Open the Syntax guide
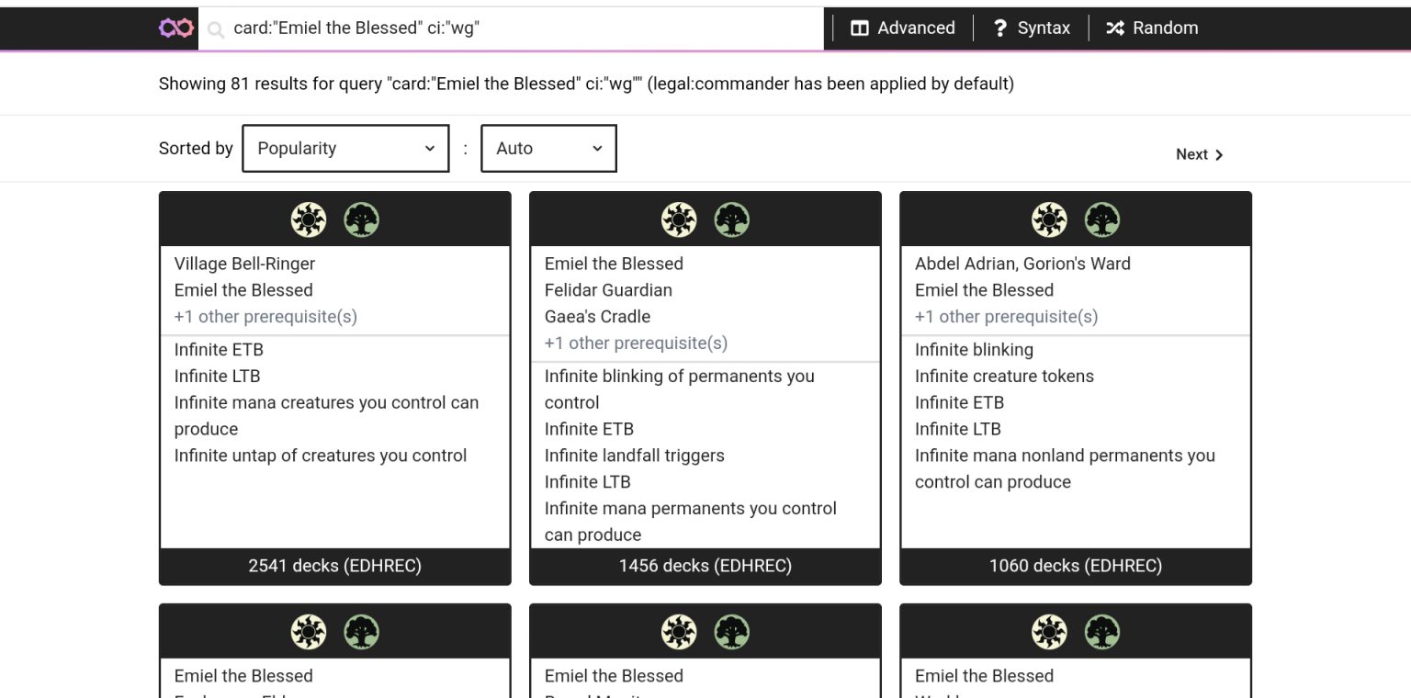This screenshot has width=1411, height=698. pyautogui.click(x=1032, y=28)
